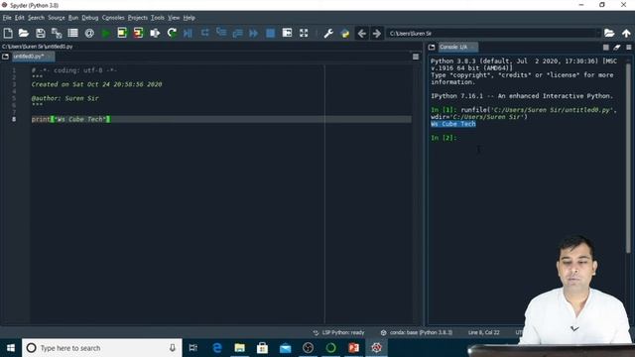Clear console variables with eraser icon

point(617,48)
